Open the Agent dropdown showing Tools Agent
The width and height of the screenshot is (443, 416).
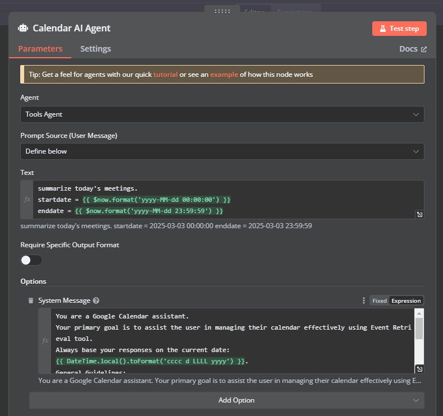(222, 114)
